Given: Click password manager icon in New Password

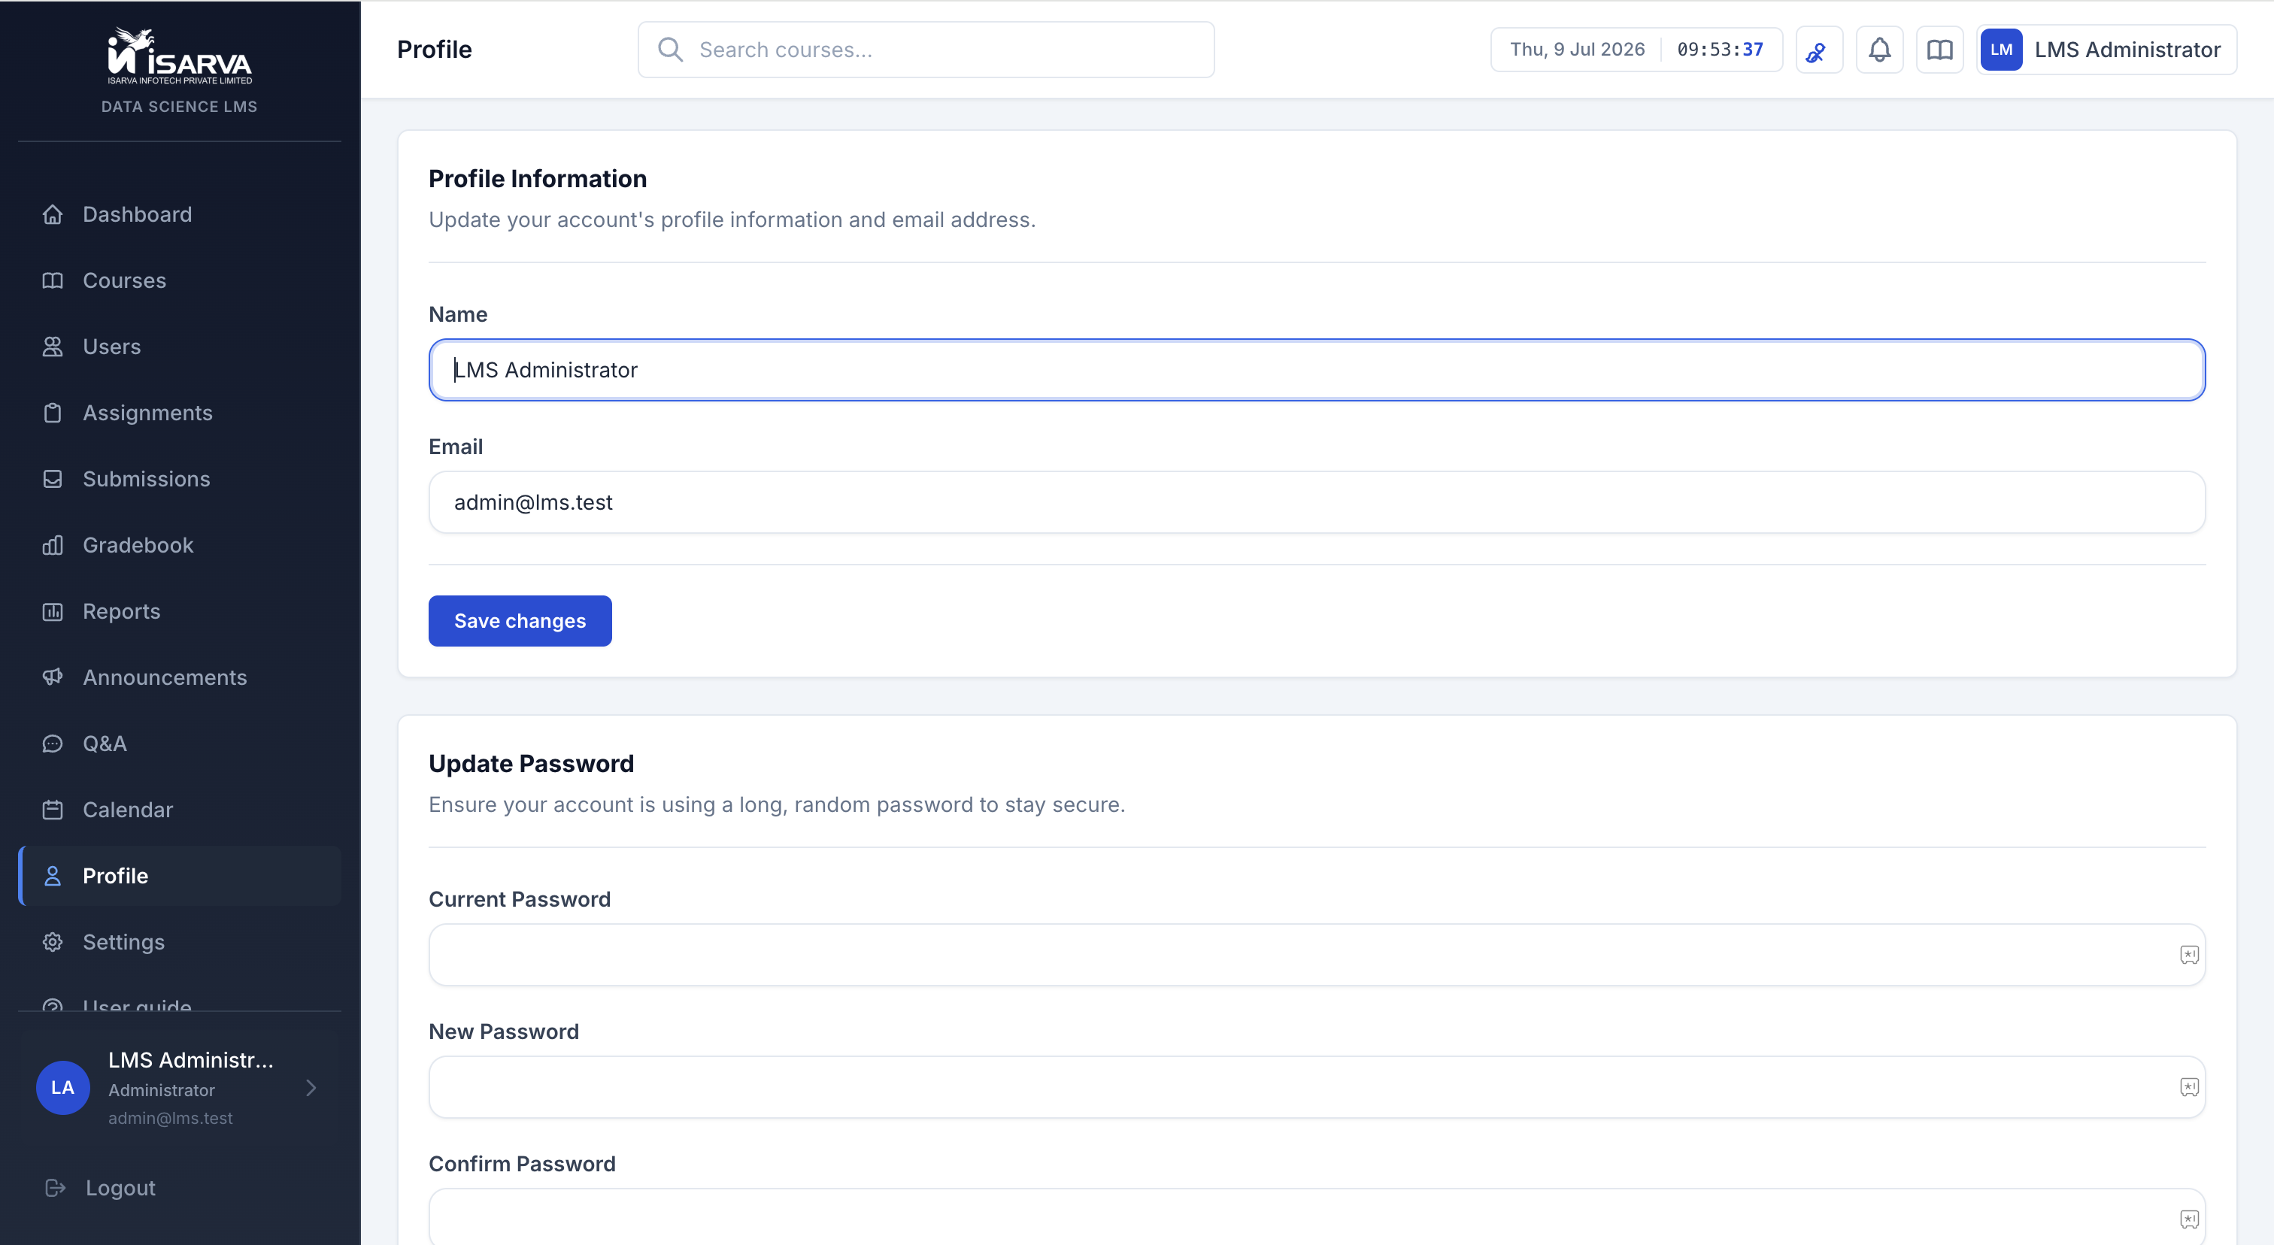Looking at the screenshot, I should click(x=2189, y=1087).
